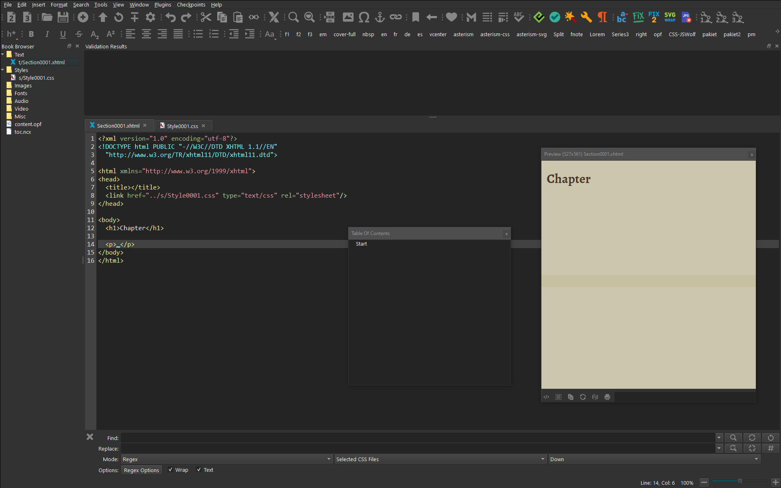Open the Selected CSS Files dropdown
This screenshot has height=488, width=781.
pos(440,459)
